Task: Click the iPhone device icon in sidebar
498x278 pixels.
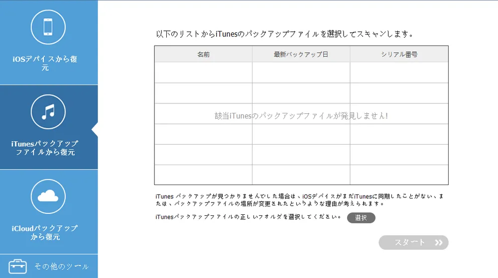Action: 48,27
